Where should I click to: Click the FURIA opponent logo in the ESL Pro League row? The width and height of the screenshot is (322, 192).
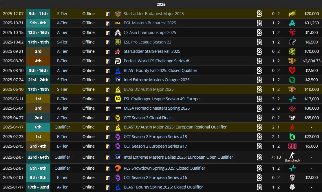292,42
